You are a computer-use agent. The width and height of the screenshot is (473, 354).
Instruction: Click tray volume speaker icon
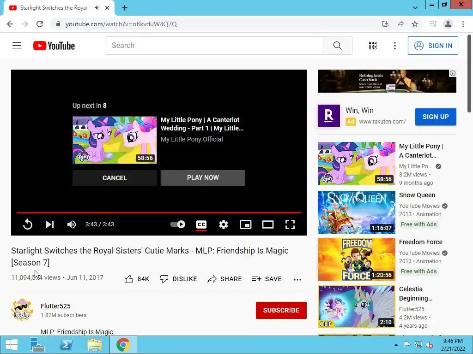[x=429, y=345]
